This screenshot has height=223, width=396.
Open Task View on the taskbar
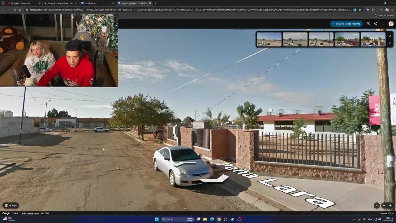[x=199, y=219]
